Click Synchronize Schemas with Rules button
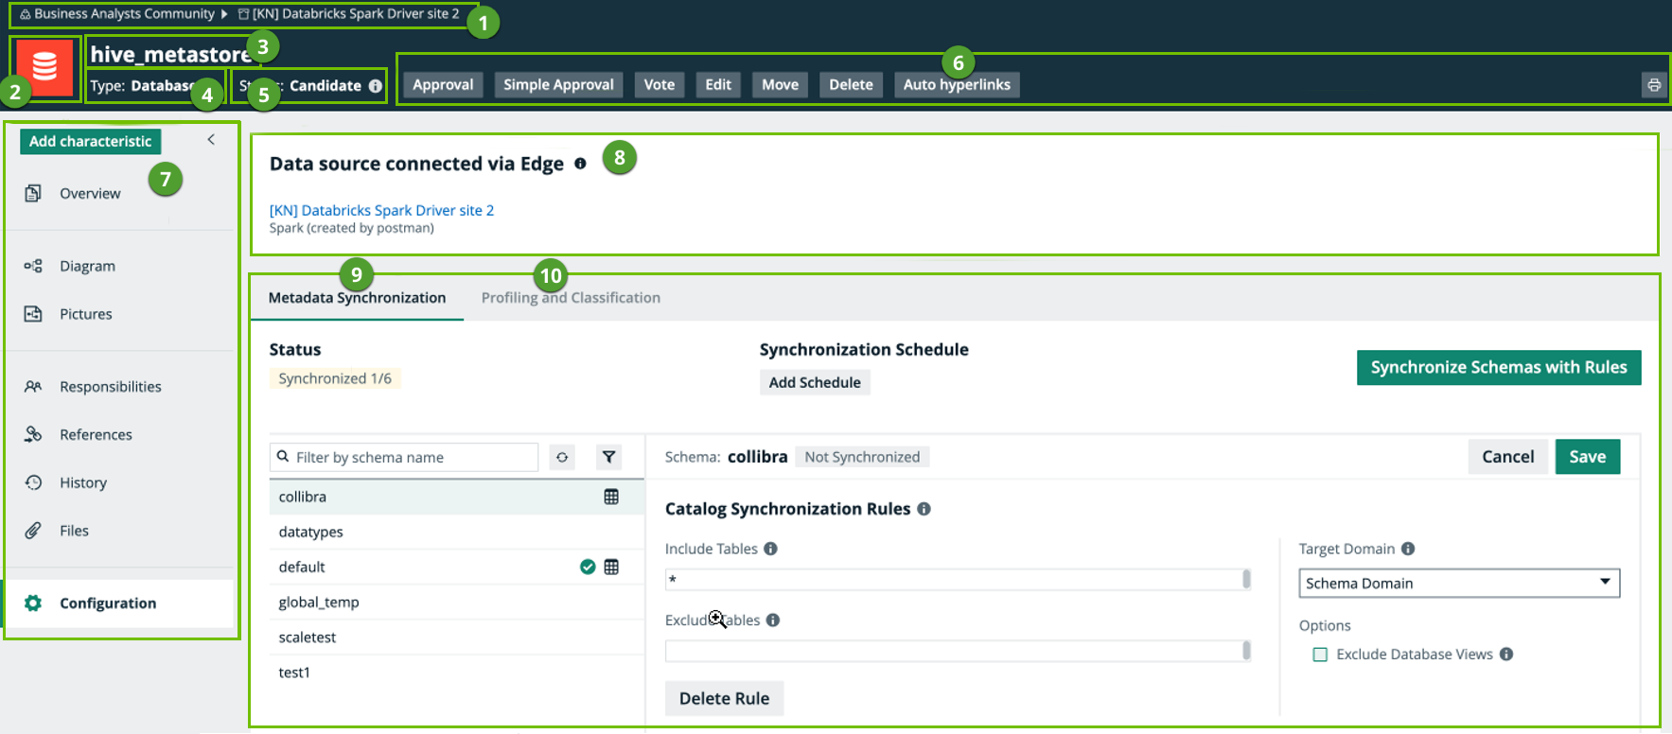Image resolution: width=1672 pixels, height=734 pixels. 1498,368
